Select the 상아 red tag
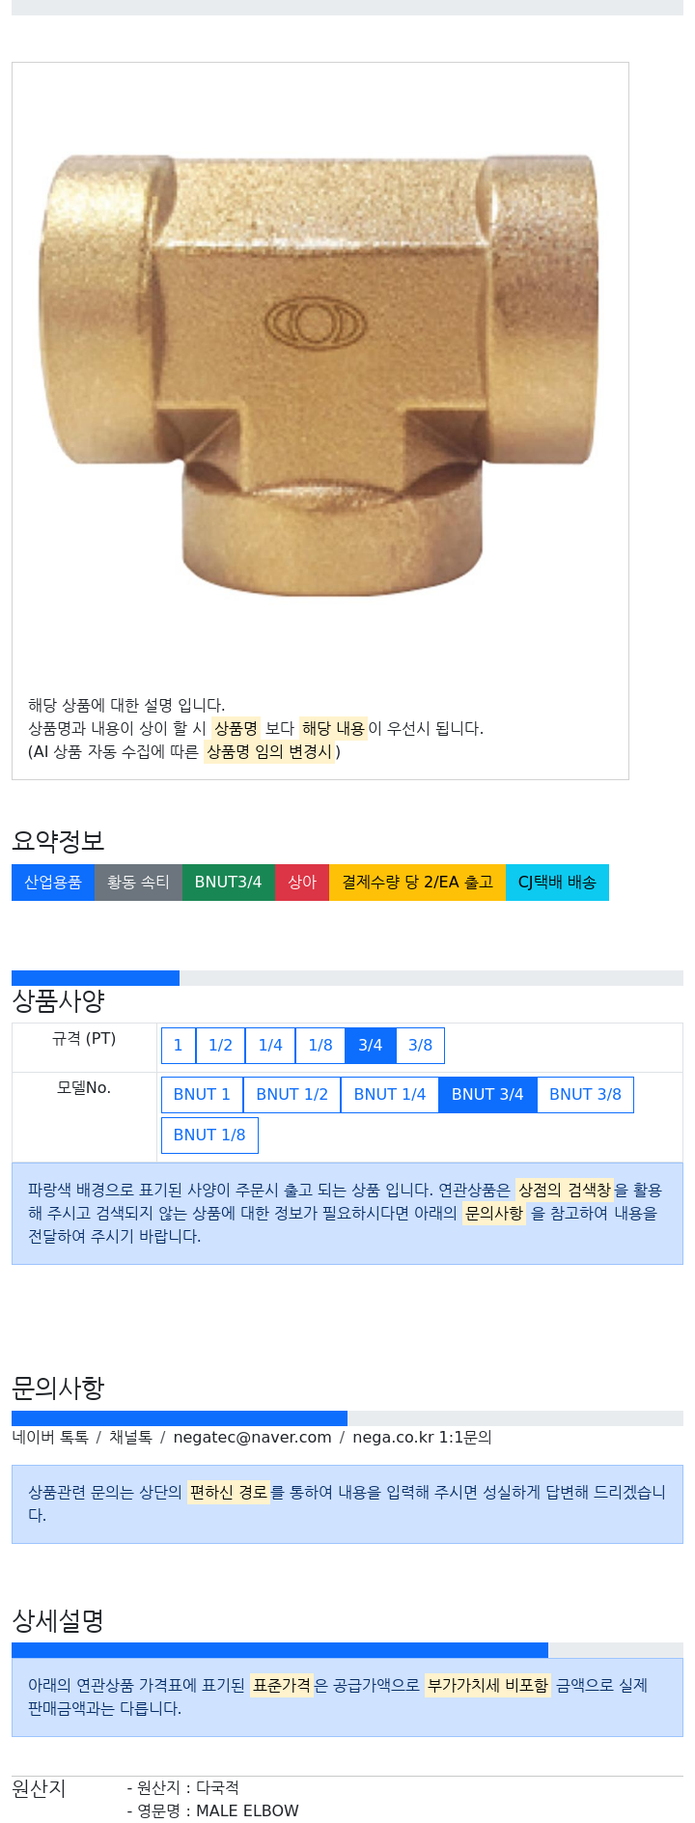 [302, 883]
